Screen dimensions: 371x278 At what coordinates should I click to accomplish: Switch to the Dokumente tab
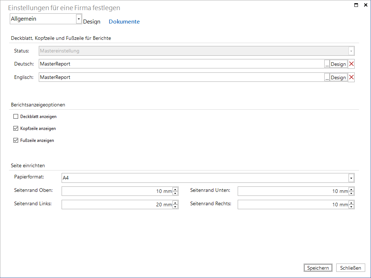[124, 21]
